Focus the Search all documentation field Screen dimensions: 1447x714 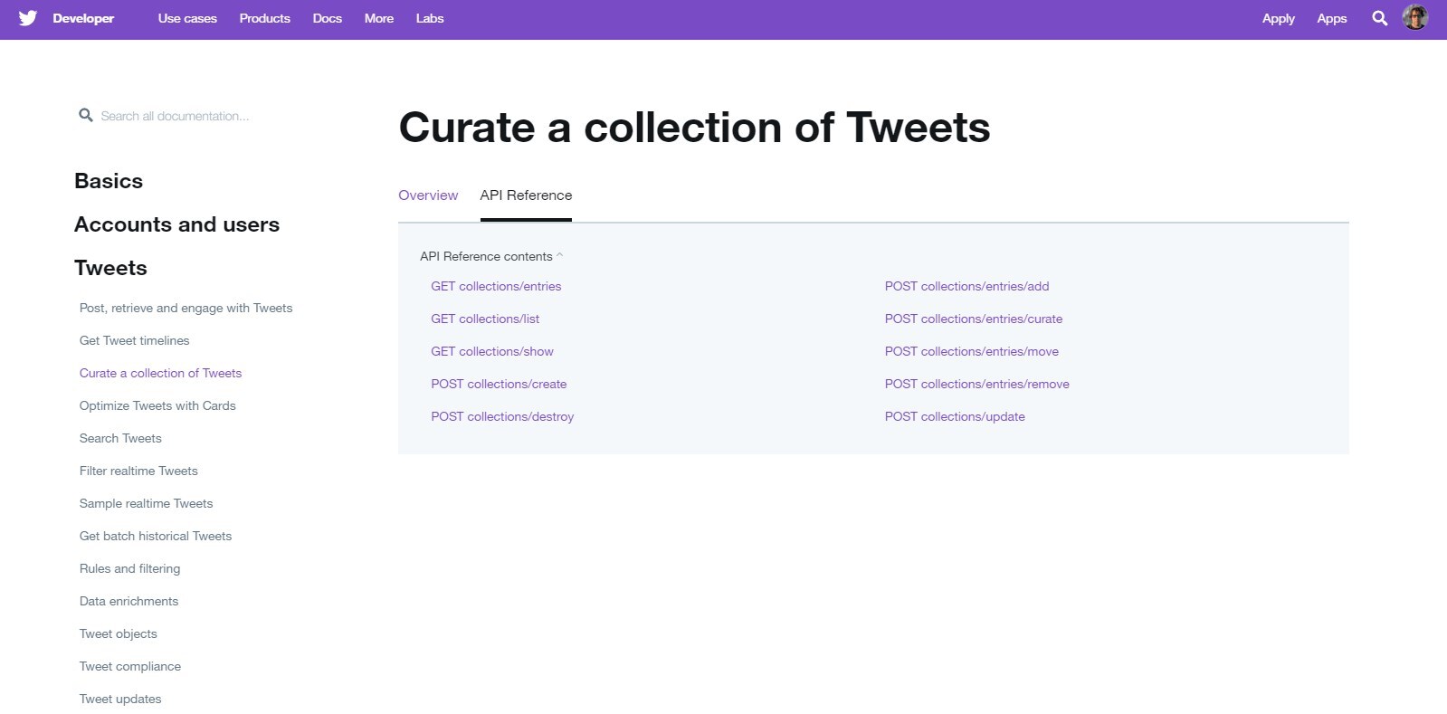(175, 116)
